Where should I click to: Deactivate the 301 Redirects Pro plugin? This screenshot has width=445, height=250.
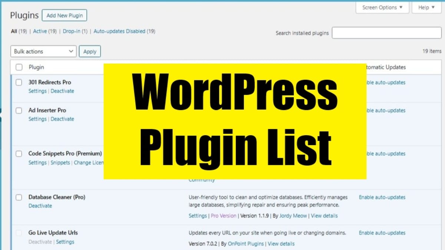[x=62, y=91]
